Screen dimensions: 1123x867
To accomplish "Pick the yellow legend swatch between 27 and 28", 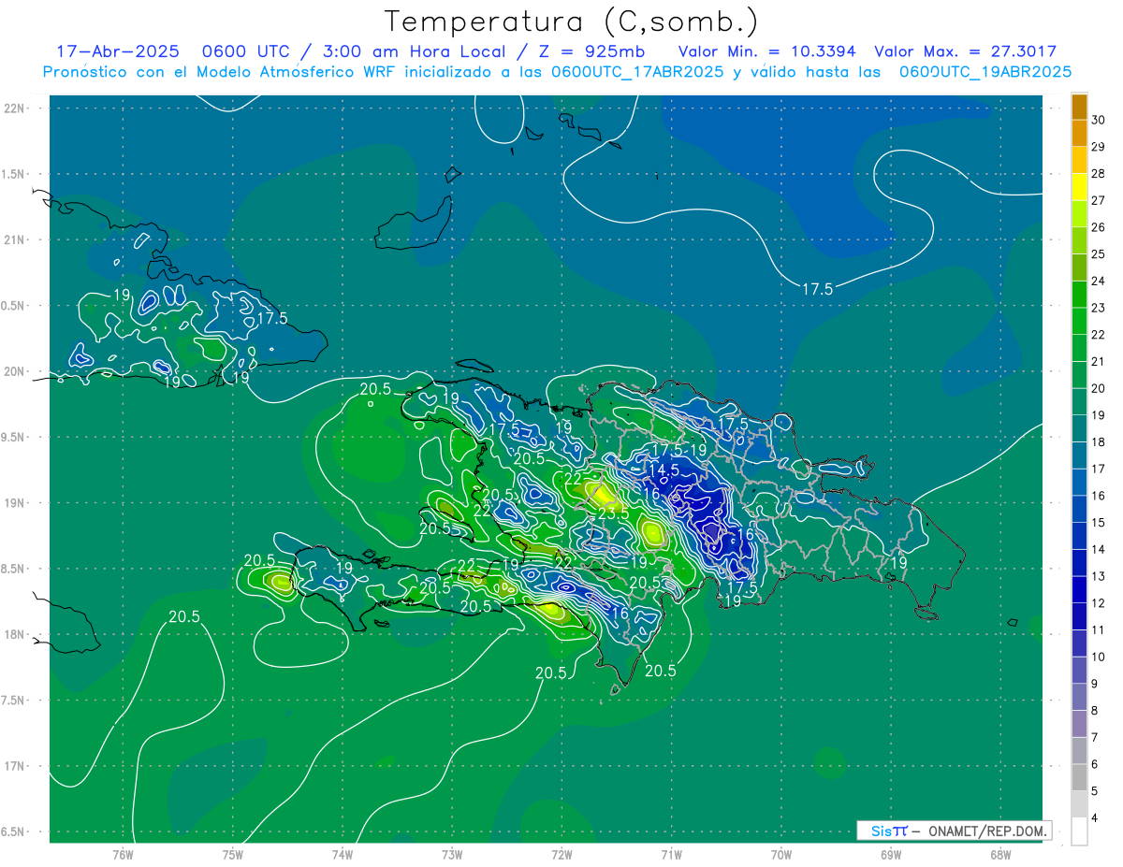I will coord(1079,187).
